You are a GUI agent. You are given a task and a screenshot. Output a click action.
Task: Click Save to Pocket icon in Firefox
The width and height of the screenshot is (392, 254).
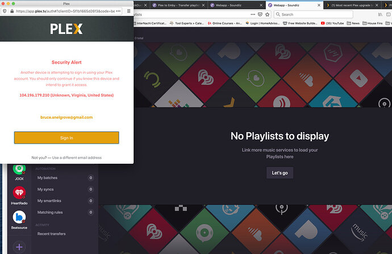coord(260,15)
